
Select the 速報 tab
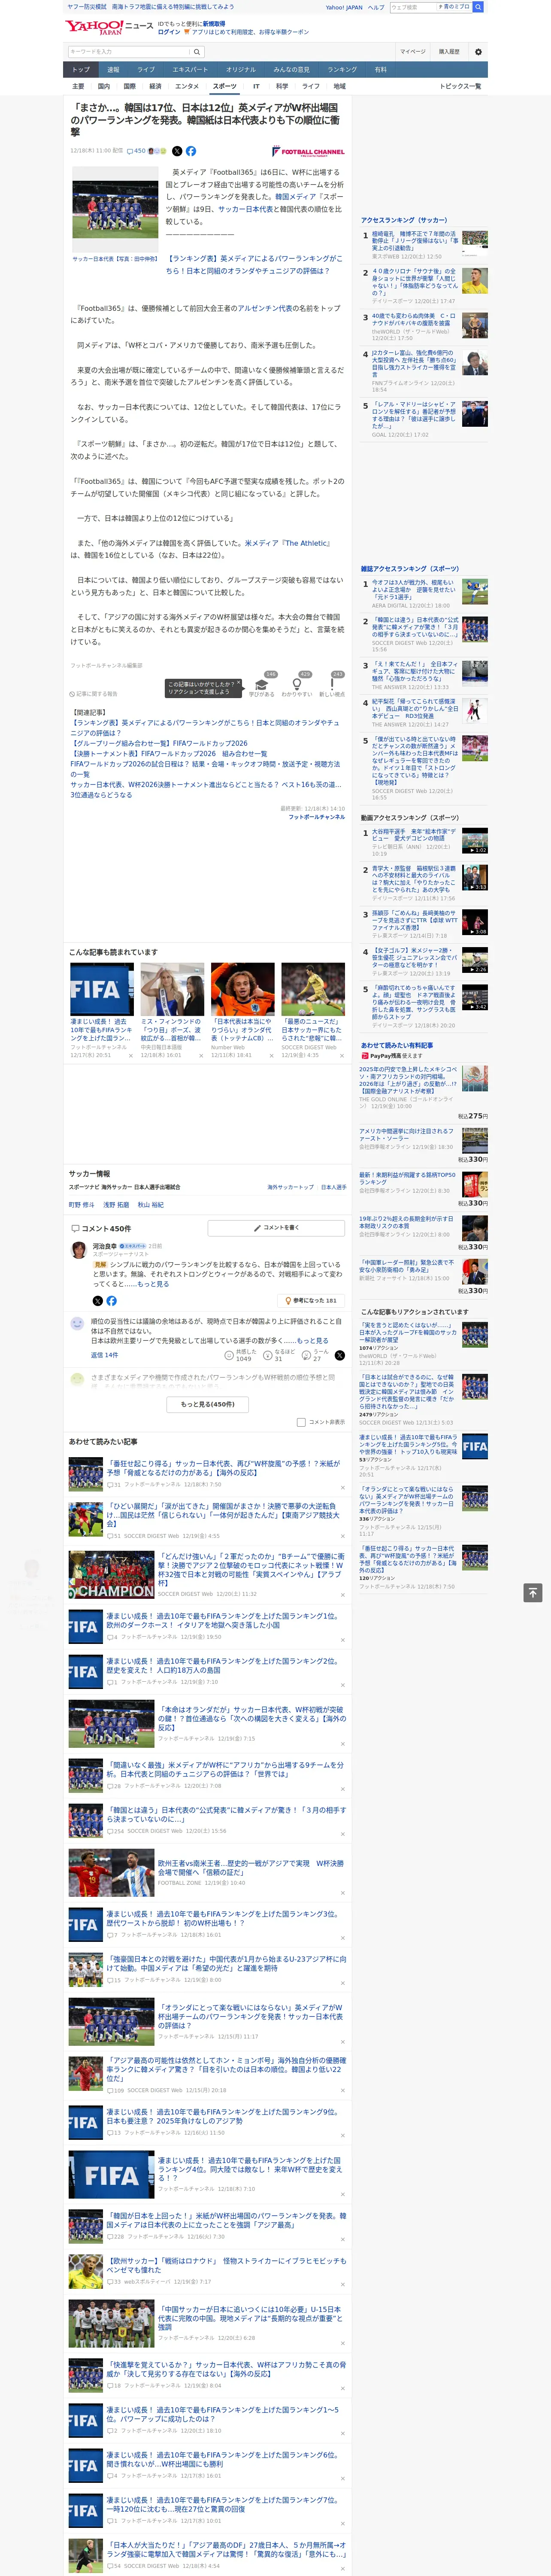point(113,70)
